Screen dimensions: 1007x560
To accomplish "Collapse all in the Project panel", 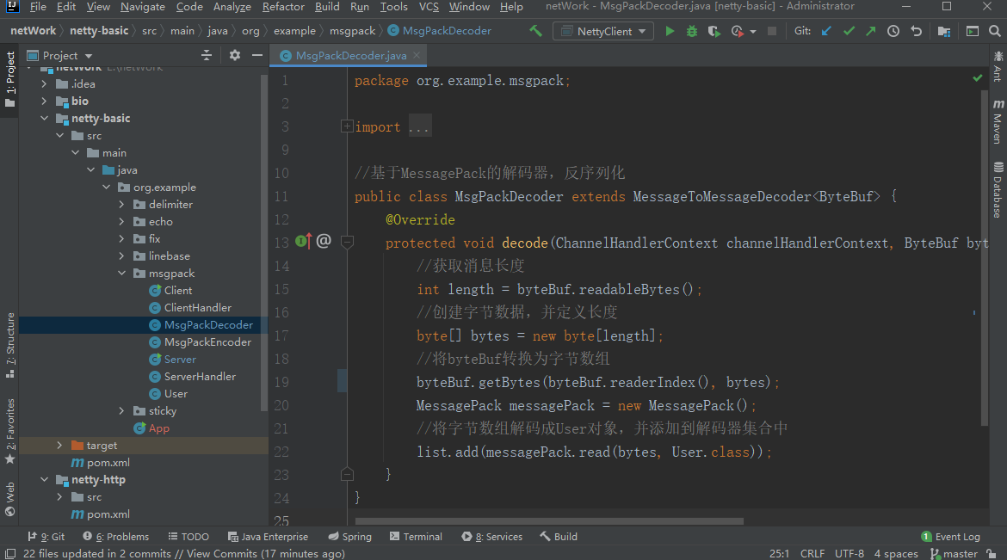I will click(207, 55).
